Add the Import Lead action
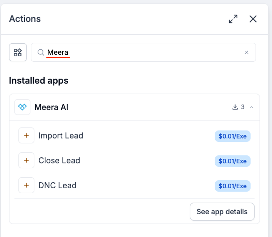 26,135
